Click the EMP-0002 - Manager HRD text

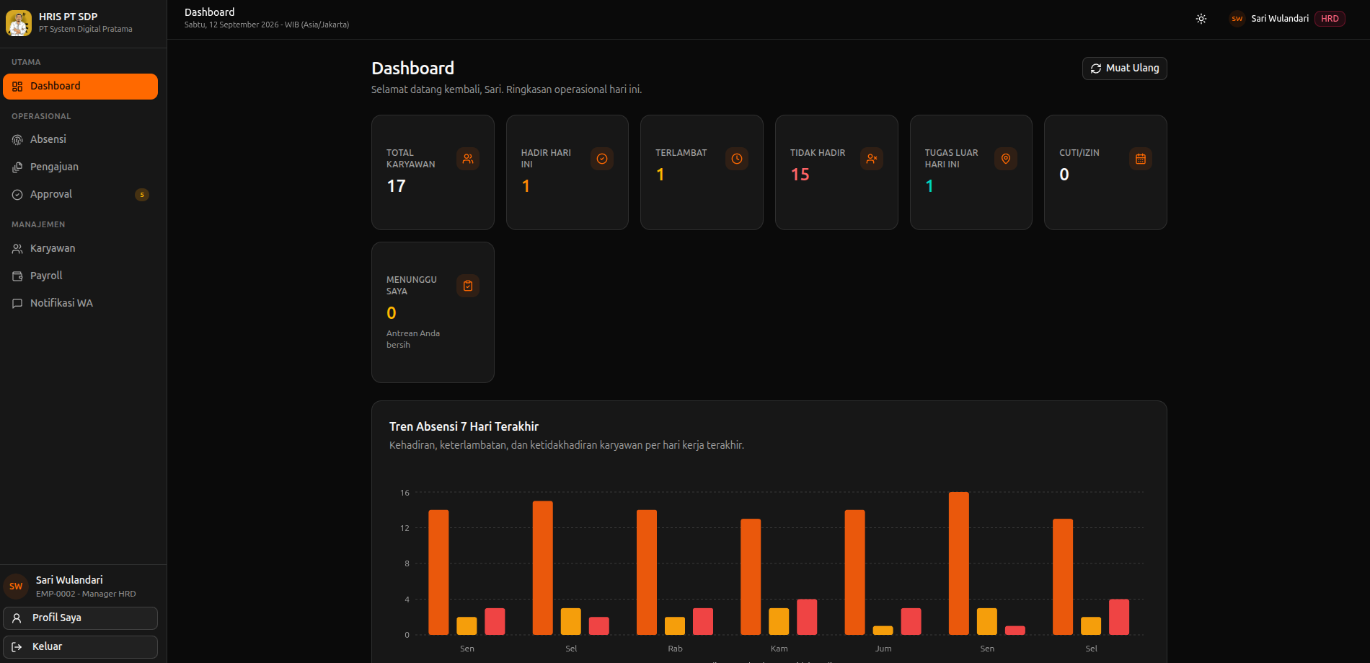pos(86,594)
